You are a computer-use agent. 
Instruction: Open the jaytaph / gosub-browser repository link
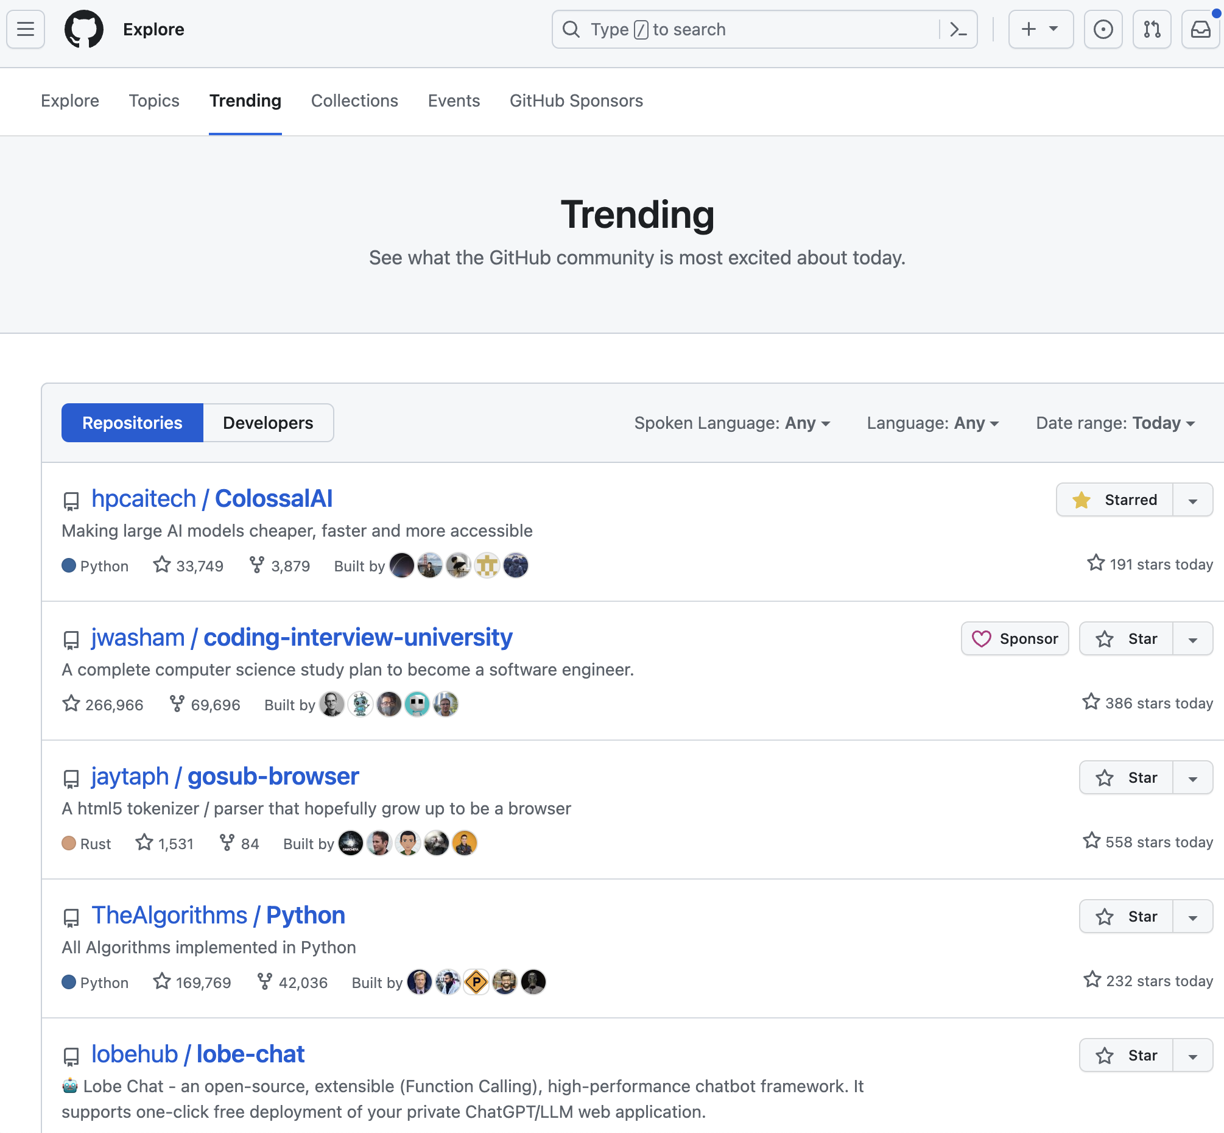click(x=225, y=776)
